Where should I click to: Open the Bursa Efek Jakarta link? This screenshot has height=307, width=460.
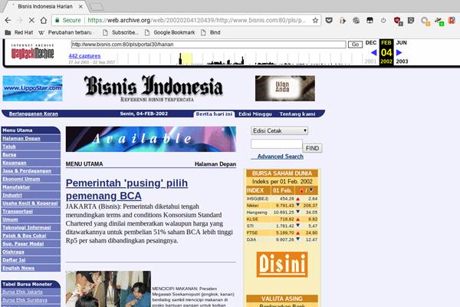pyautogui.click(x=22, y=292)
